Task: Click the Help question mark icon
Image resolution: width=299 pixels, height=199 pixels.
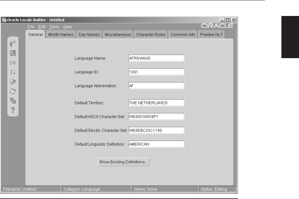Action: [x=13, y=110]
